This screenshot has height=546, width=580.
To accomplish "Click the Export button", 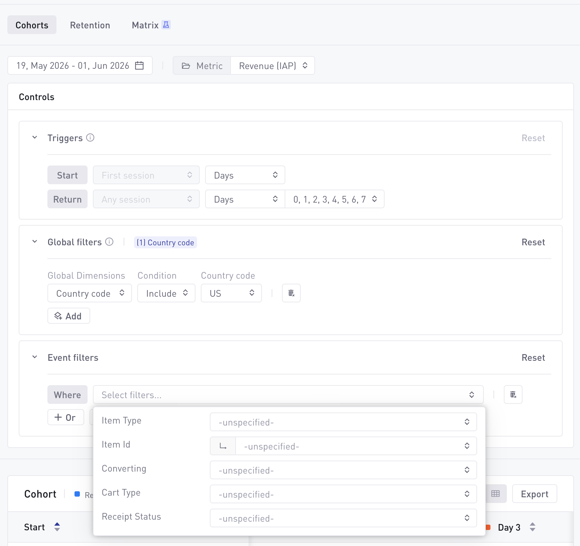I will pos(535,494).
